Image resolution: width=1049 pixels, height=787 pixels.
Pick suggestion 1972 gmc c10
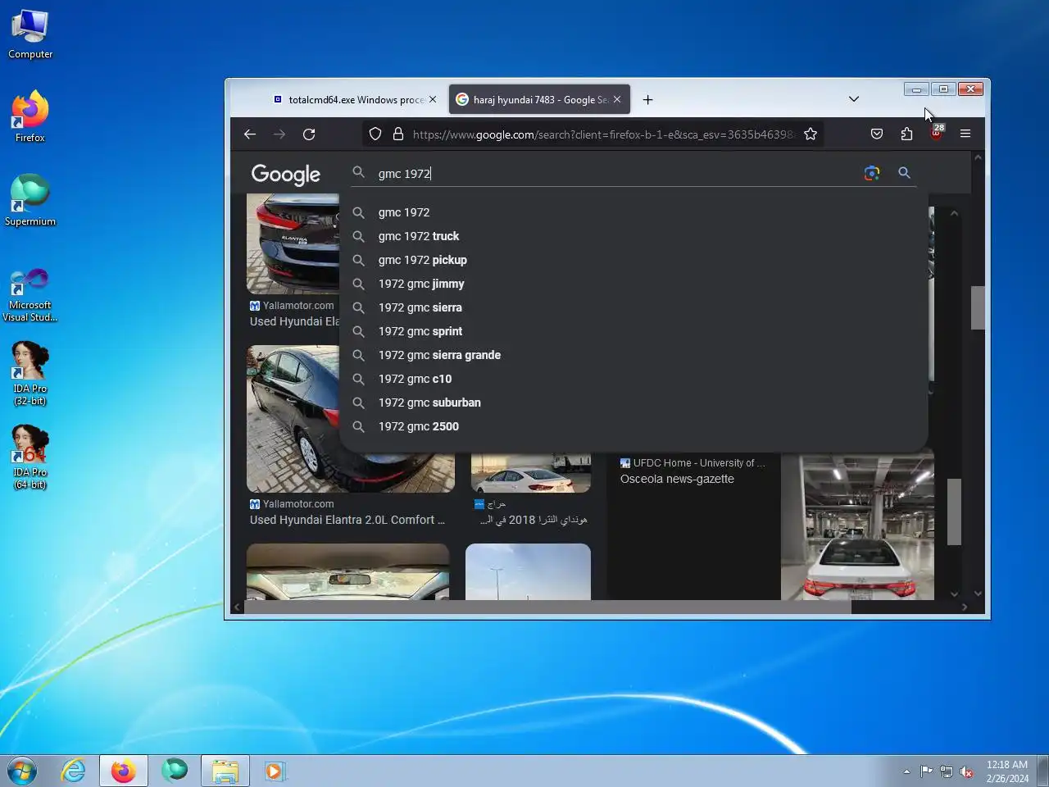coord(633,379)
